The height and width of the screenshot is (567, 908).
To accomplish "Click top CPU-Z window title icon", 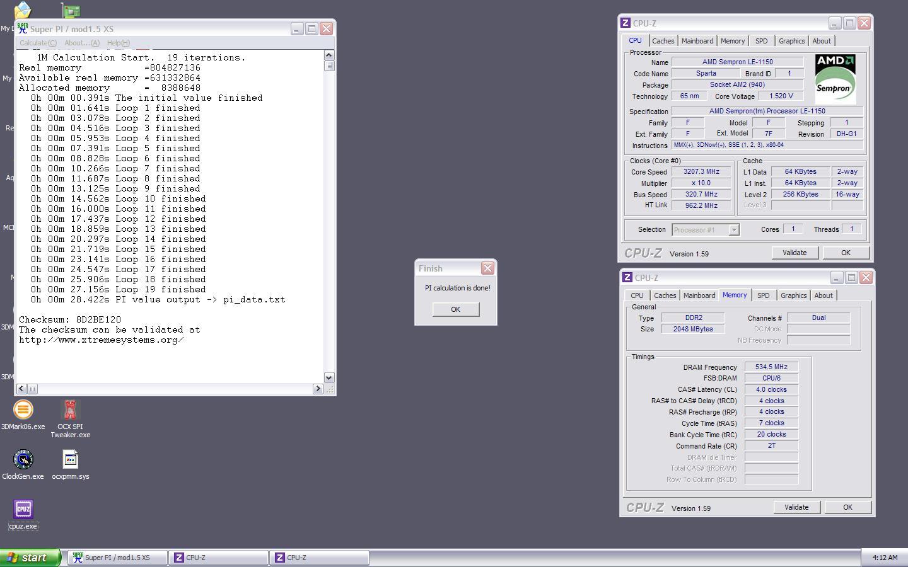I will coord(626,23).
